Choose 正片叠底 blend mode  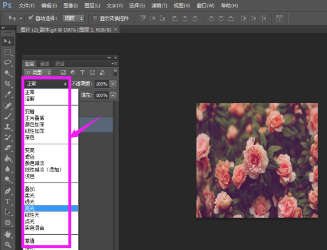point(51,118)
